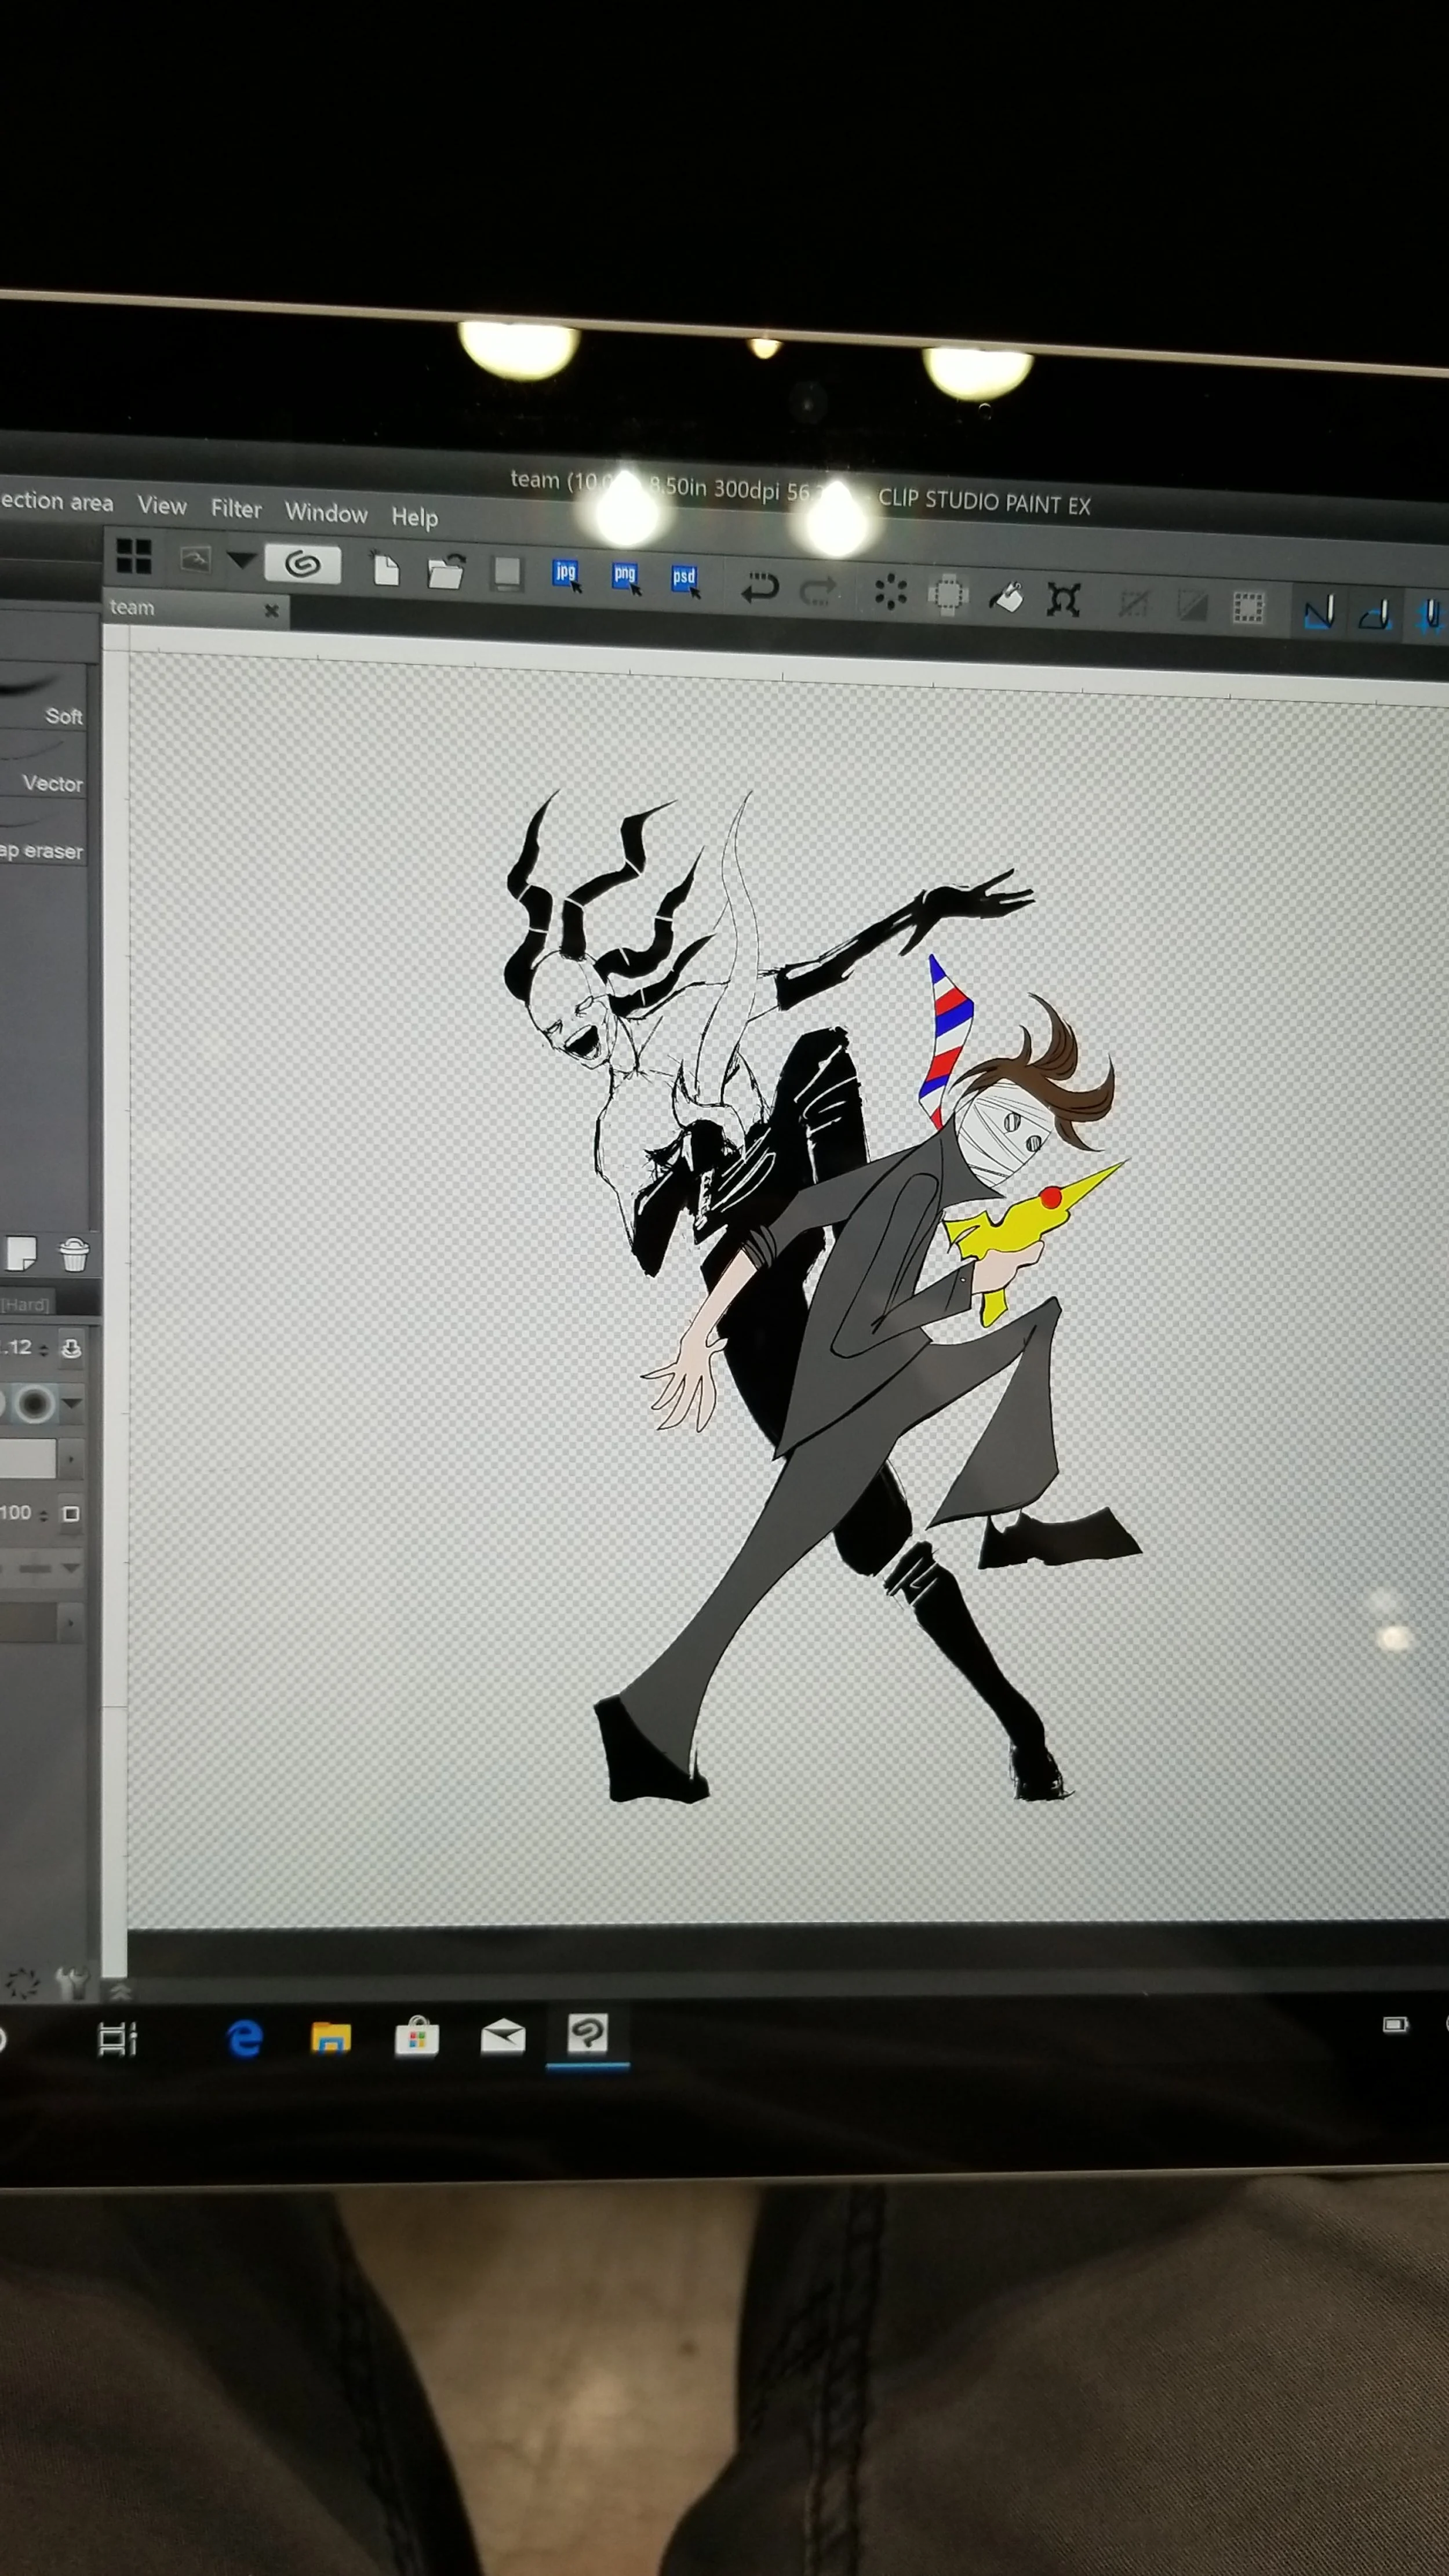1449x2576 pixels.
Task: Export as png quick icon
Action: pyautogui.click(x=625, y=577)
